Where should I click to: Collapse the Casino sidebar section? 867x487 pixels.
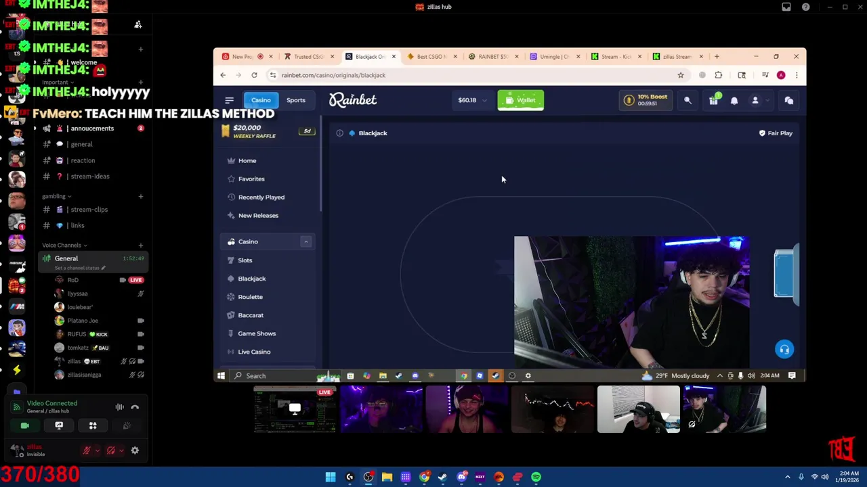305,241
